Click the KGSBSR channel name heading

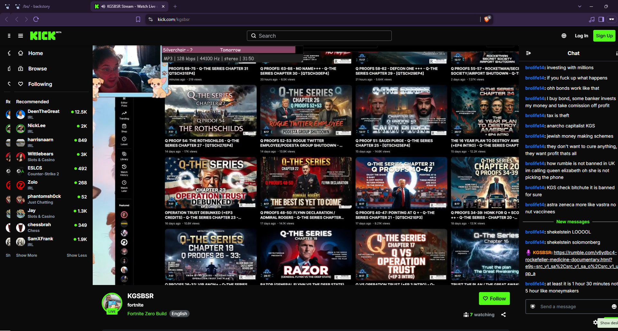140,296
